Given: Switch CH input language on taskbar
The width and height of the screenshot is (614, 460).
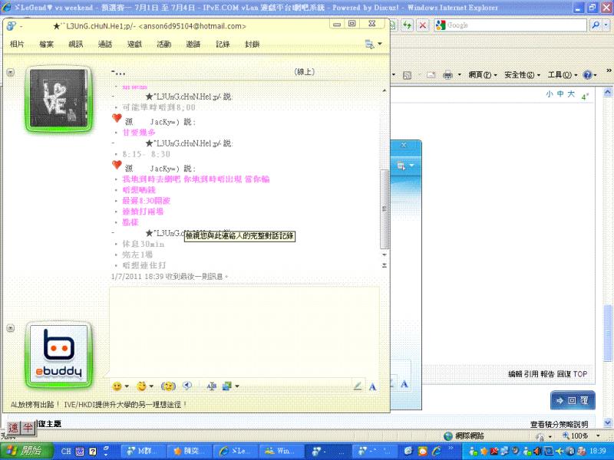Looking at the screenshot, I should click(x=67, y=451).
